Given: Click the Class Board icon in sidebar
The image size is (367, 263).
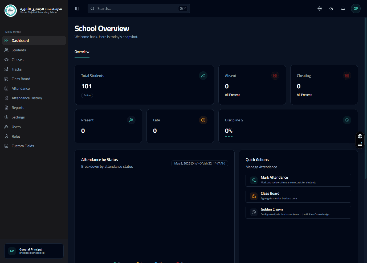Looking at the screenshot, I should coord(6,79).
